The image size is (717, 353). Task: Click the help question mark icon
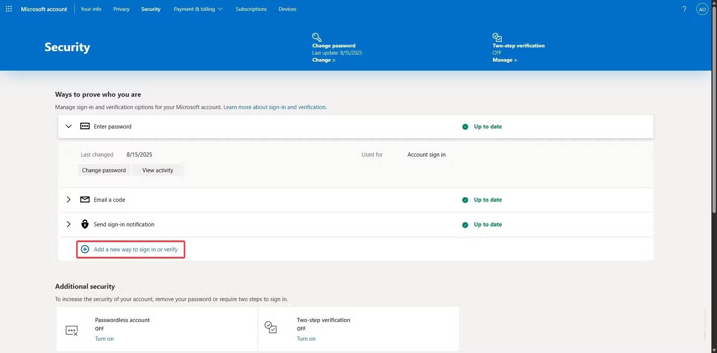point(685,9)
